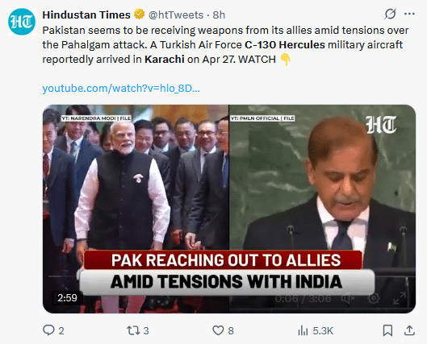Viewport: 427px width, 344px height.
Task: Click the reply speech bubble icon
Action: click(x=48, y=330)
